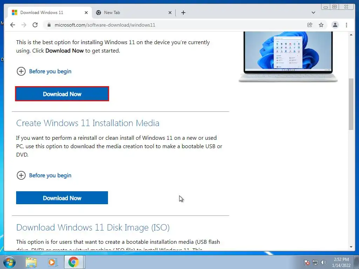This screenshot has width=359, height=269.
Task: Close the Download Windows 11 tab
Action: (x=86, y=13)
